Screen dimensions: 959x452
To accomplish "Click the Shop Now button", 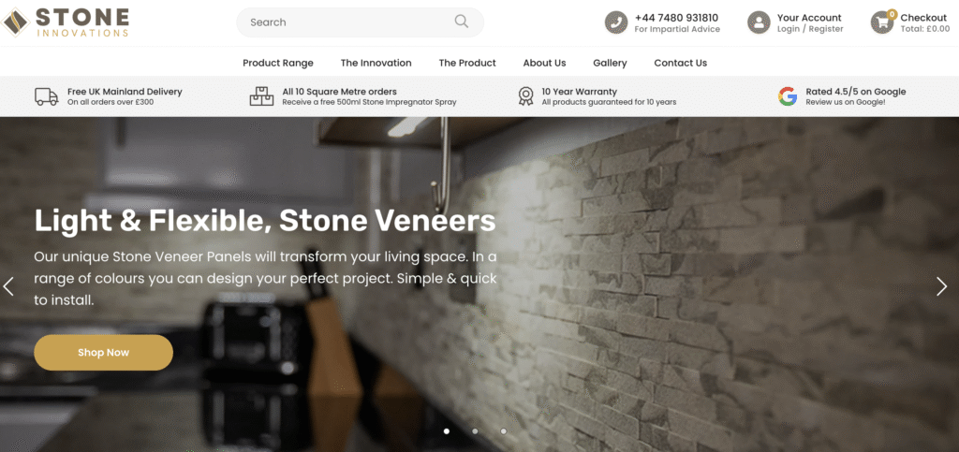I will pos(103,353).
